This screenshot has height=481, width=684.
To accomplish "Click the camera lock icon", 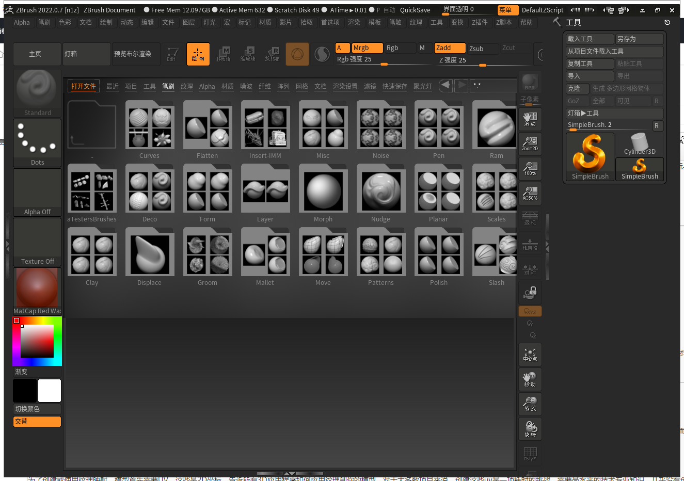I will pyautogui.click(x=530, y=293).
